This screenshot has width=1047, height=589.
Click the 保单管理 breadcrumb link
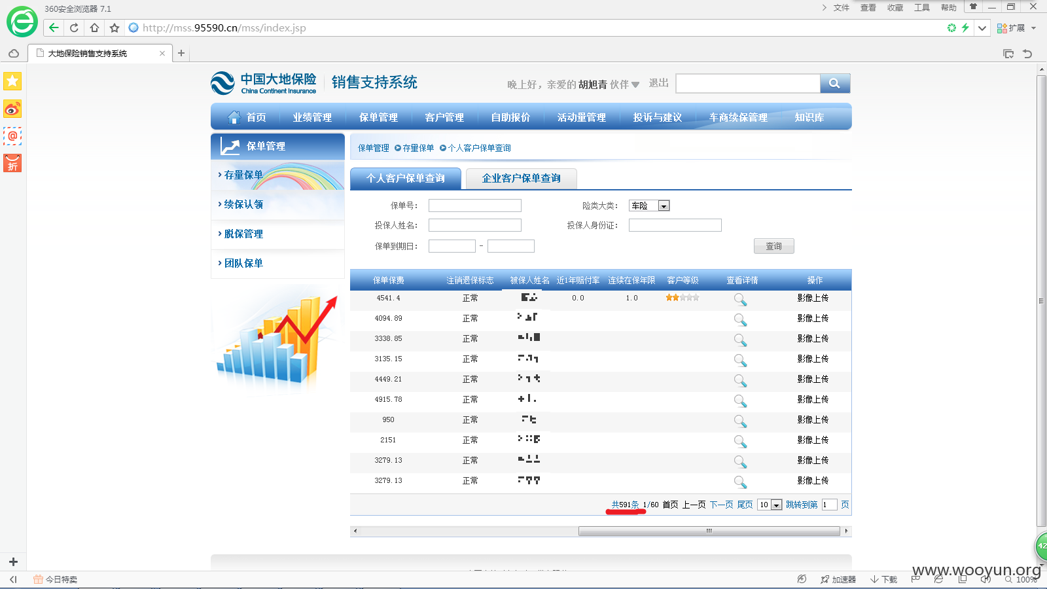374,148
